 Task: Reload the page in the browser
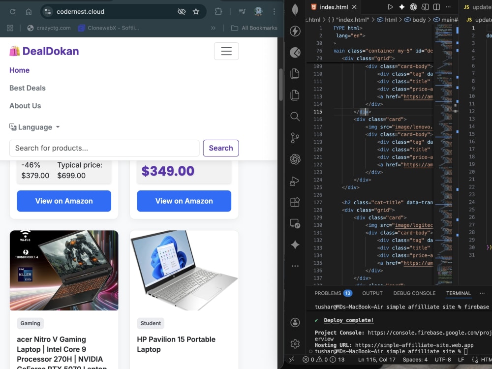pos(13,12)
